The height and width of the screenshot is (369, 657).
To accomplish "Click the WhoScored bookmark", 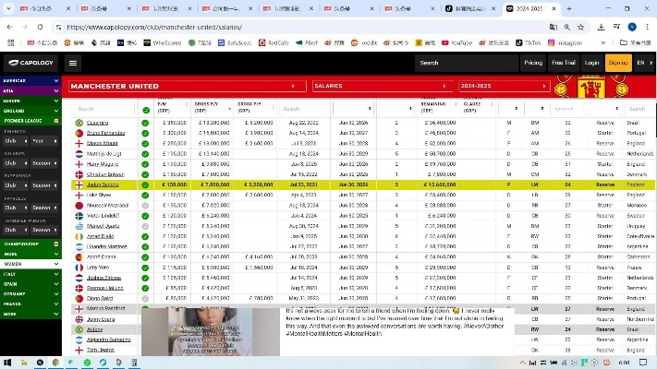I will [166, 42].
